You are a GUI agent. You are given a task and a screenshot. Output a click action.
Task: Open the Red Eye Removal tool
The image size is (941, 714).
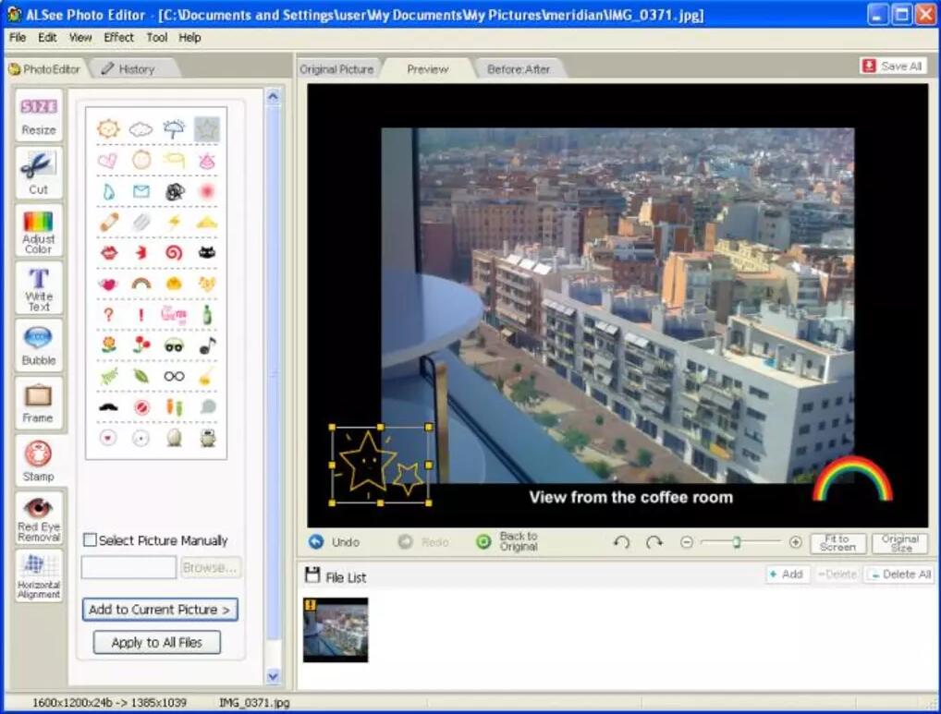point(39,519)
